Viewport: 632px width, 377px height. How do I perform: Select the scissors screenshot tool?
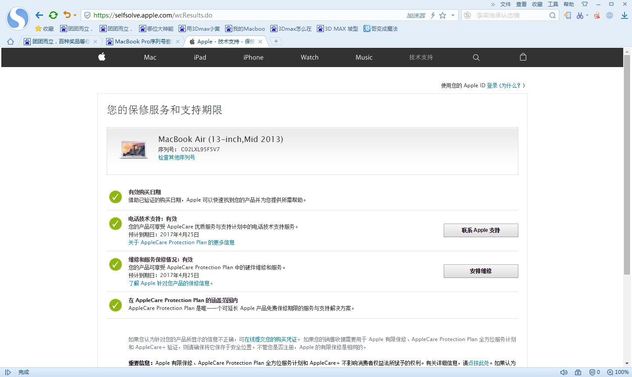(x=580, y=15)
